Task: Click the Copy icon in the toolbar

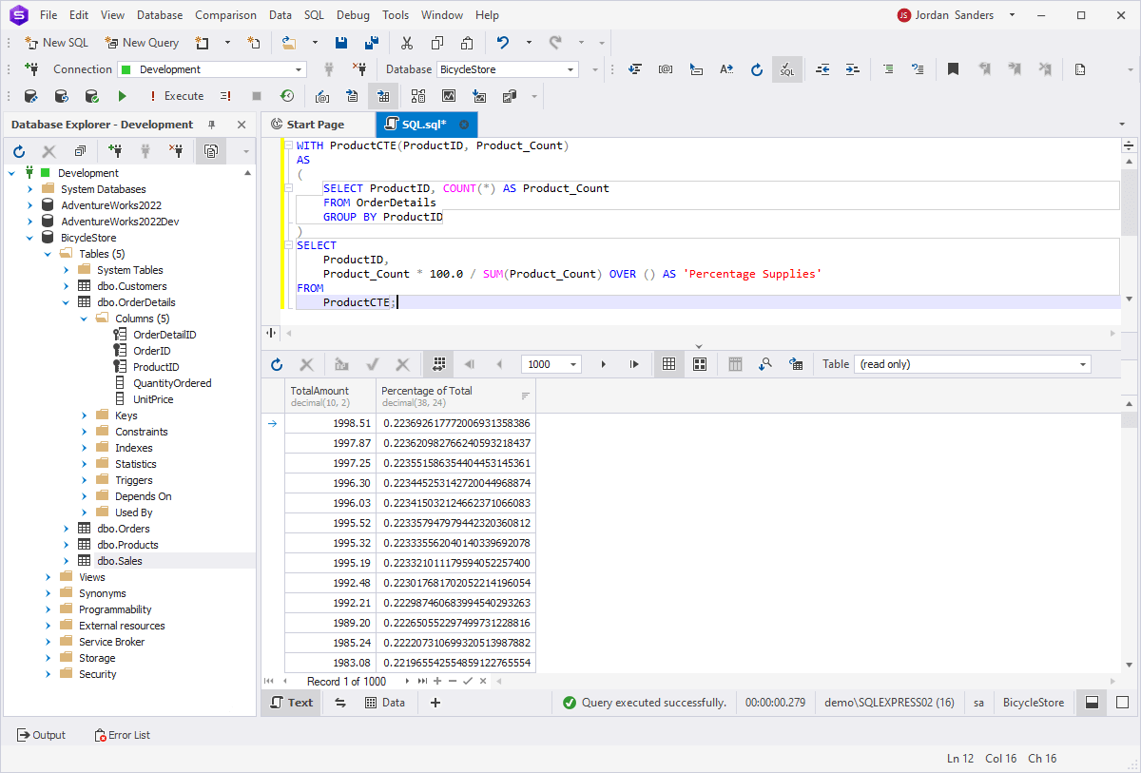Action: (437, 43)
